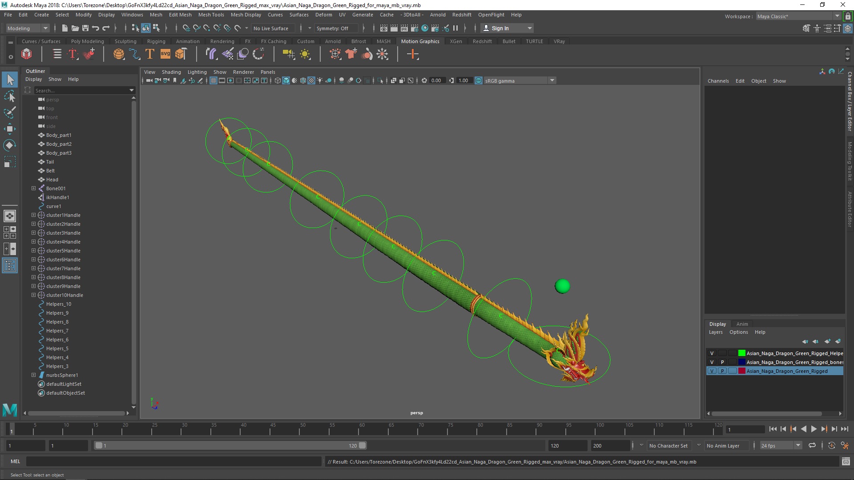Toggle the loop playback icon
Viewport: 854px width, 480px height.
pyautogui.click(x=812, y=445)
